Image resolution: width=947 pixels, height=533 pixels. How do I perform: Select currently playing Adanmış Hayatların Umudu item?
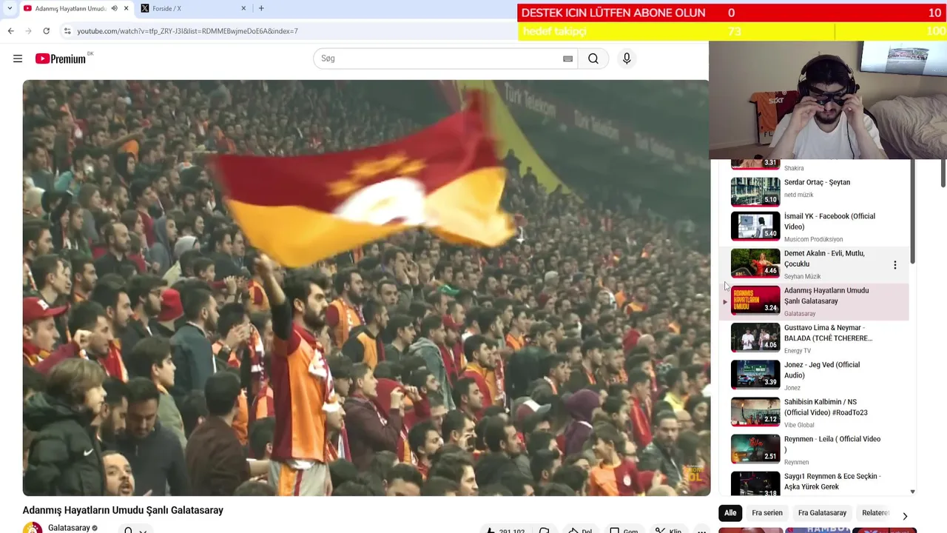(x=814, y=301)
